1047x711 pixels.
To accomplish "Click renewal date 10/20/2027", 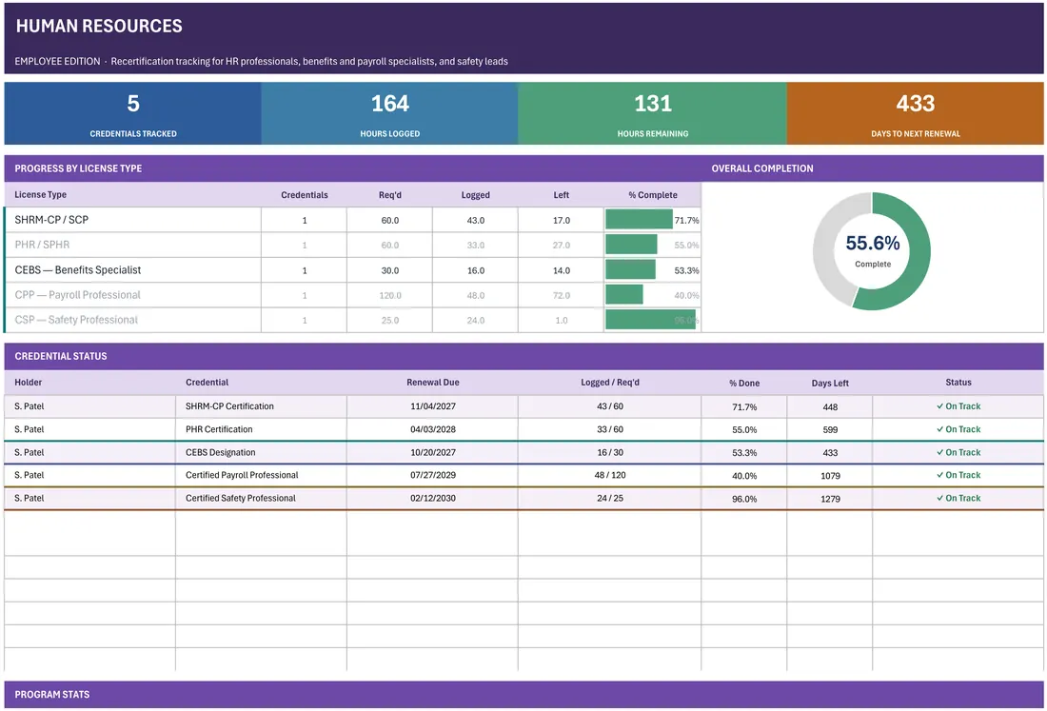I will [433, 453].
